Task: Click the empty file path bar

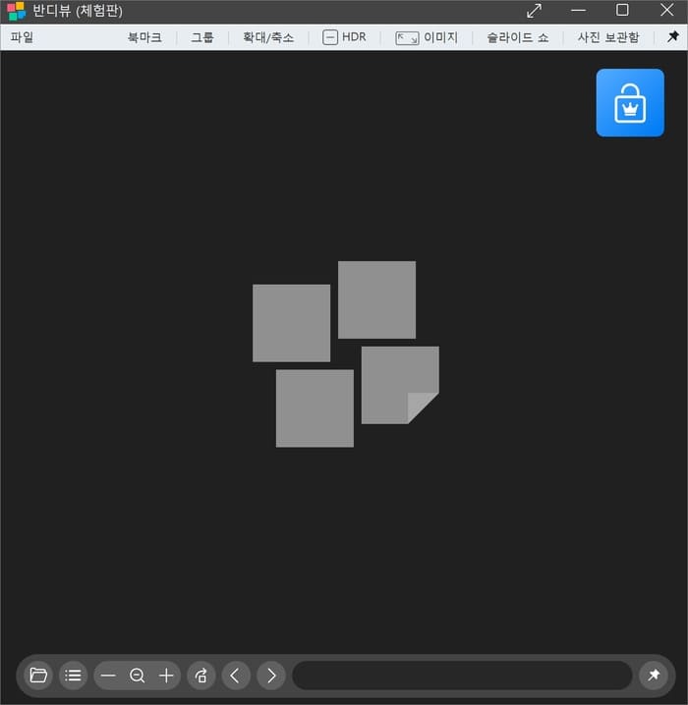Action: 462,676
